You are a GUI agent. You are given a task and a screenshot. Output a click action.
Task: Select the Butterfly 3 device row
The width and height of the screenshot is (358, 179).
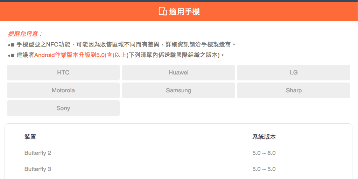pos(38,169)
